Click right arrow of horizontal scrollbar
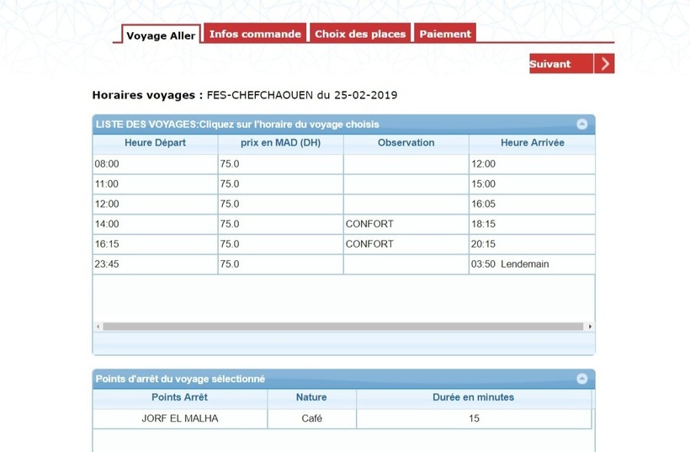The image size is (690, 452). pos(590,327)
